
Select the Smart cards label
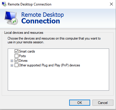[x=27, y=51]
